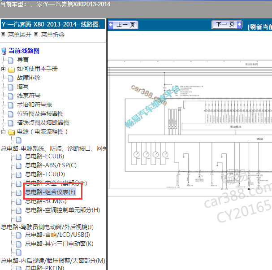Click the document icon beside 总电路-安全气囊部分(E)

coord(19,184)
